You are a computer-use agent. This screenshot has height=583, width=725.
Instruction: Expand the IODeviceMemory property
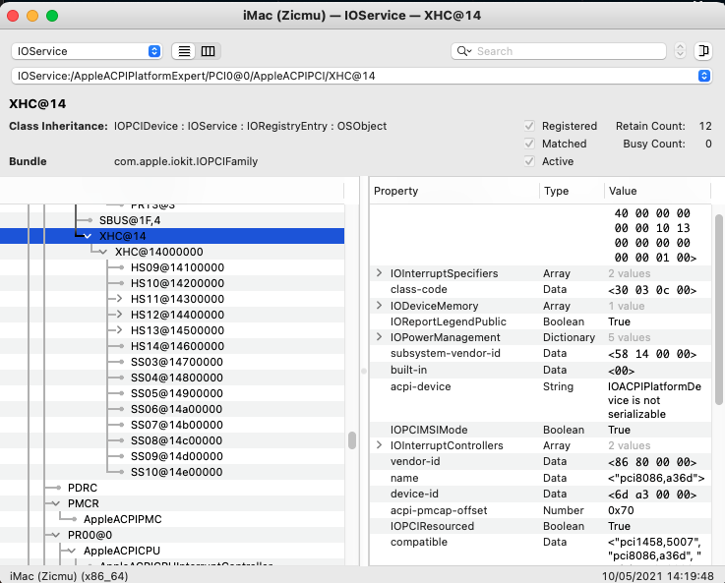(379, 306)
